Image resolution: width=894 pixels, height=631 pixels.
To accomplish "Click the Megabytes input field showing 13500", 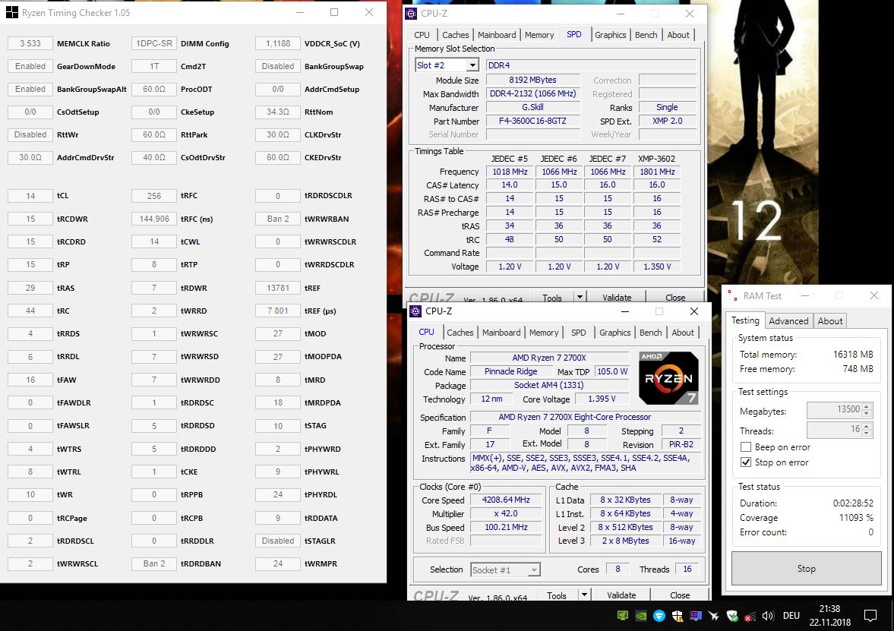I will [x=834, y=410].
